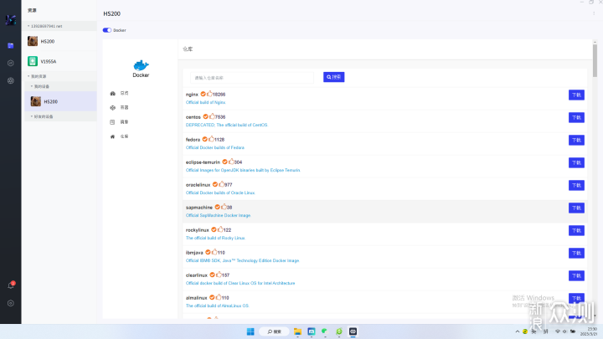The image size is (603, 339).
Task: Click the taskbar clock and date
Action: (589, 331)
